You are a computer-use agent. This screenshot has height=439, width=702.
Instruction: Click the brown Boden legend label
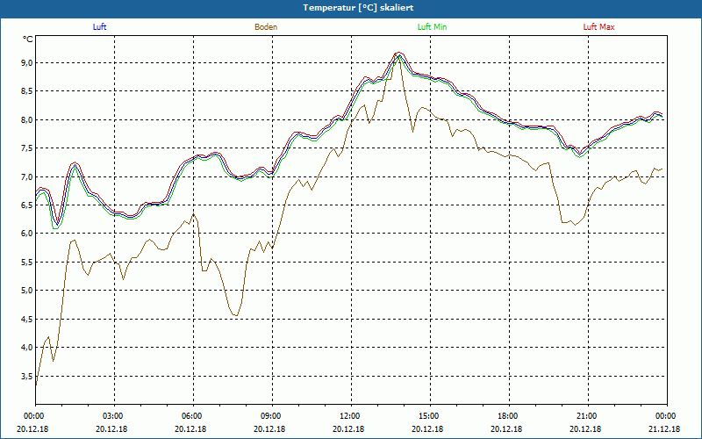point(266,27)
